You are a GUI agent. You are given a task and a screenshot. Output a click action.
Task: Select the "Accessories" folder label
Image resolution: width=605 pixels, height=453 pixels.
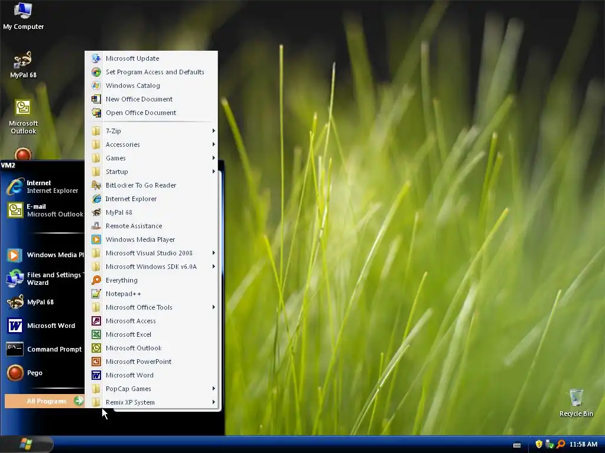[x=123, y=145]
